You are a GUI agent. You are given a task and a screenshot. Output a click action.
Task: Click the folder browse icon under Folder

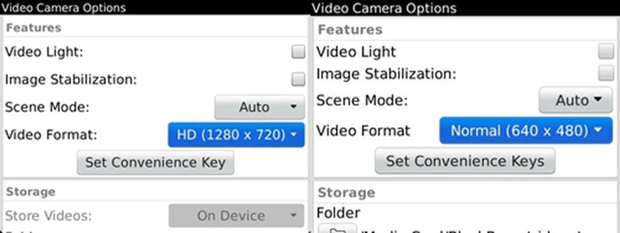coord(337,229)
